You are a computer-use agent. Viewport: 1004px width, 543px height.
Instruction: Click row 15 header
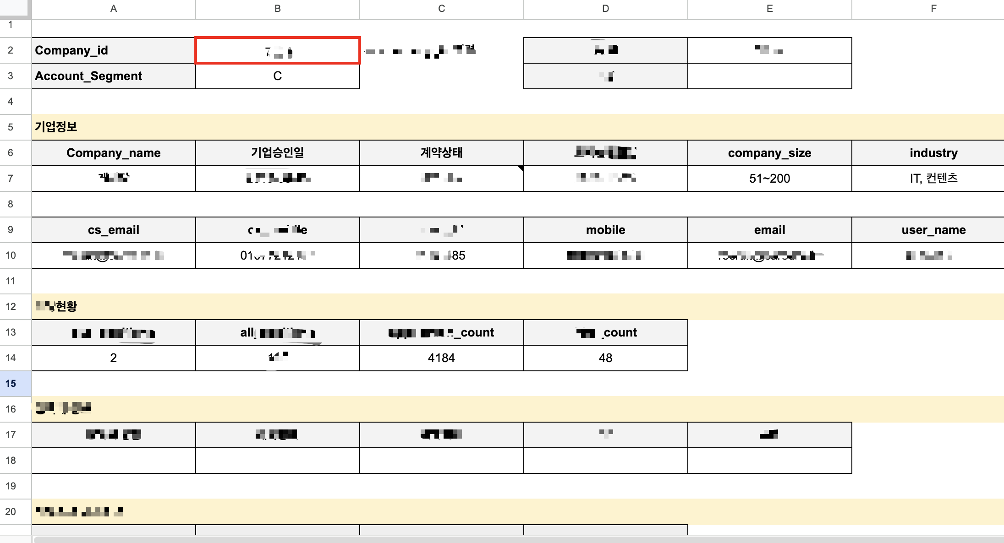[x=11, y=384]
